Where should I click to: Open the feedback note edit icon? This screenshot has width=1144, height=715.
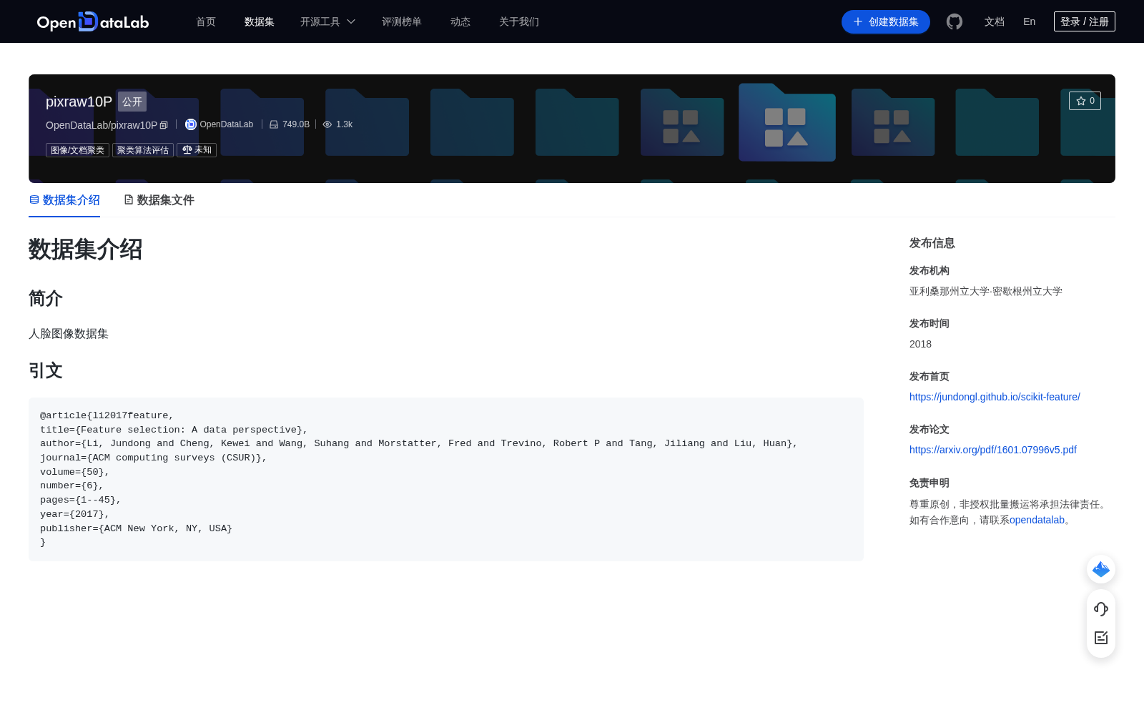click(1101, 638)
